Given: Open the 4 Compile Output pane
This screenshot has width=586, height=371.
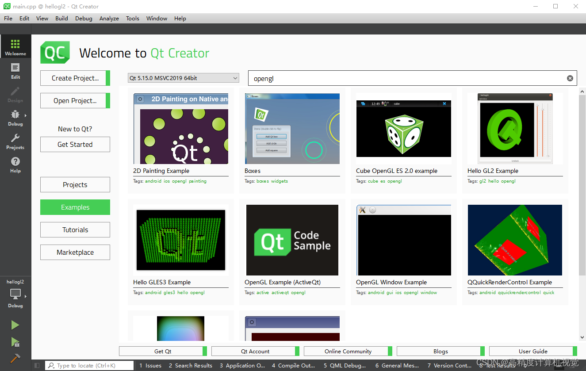Looking at the screenshot, I should [x=294, y=365].
